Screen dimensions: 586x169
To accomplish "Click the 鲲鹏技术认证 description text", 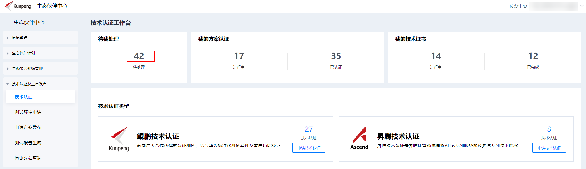I will point(210,145).
